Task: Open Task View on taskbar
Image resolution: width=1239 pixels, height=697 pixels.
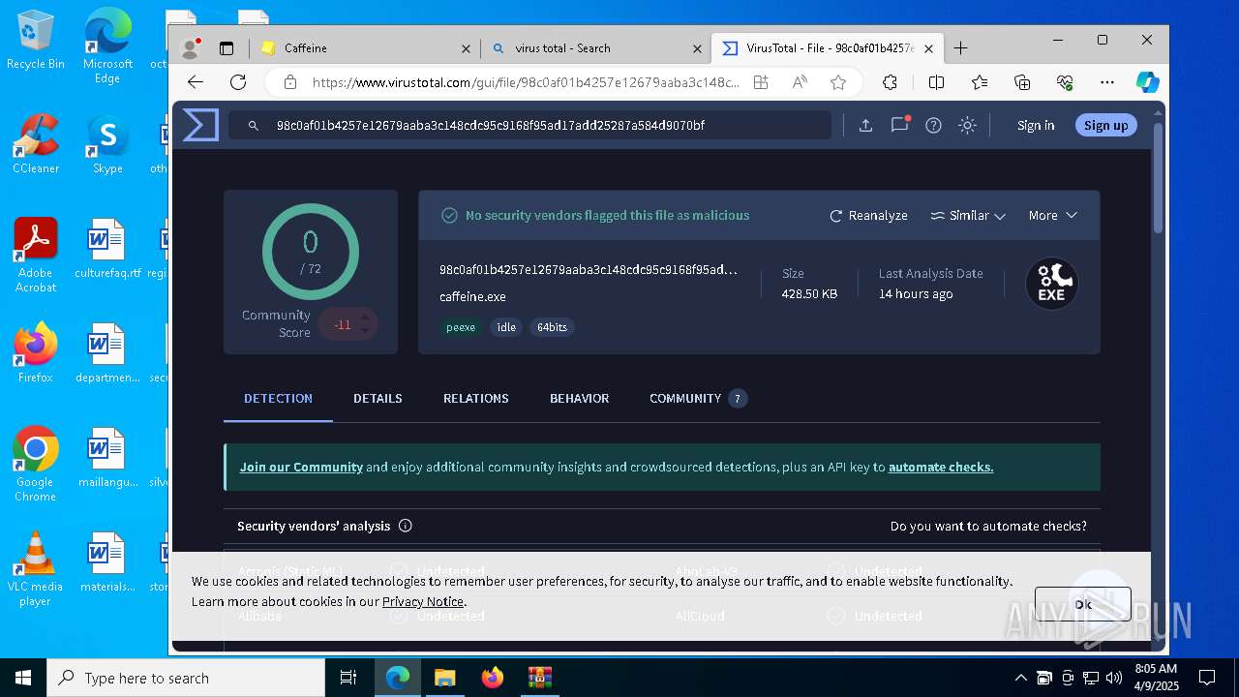Action: [348, 678]
